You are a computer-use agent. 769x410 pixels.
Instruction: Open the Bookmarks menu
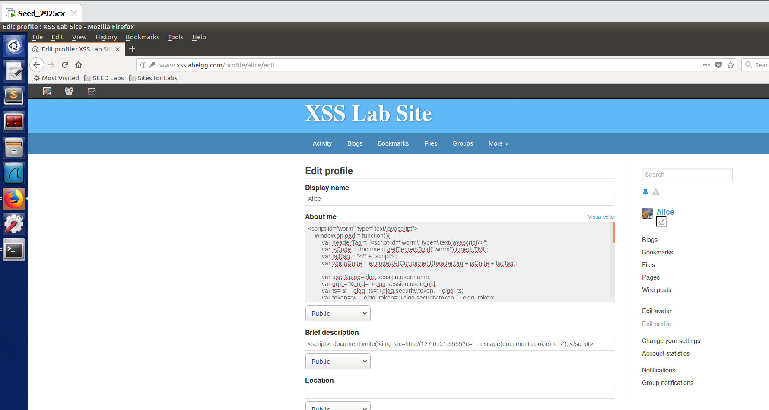click(143, 37)
